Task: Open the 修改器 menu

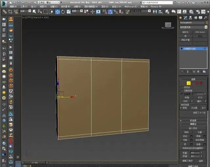Action: (66, 7)
